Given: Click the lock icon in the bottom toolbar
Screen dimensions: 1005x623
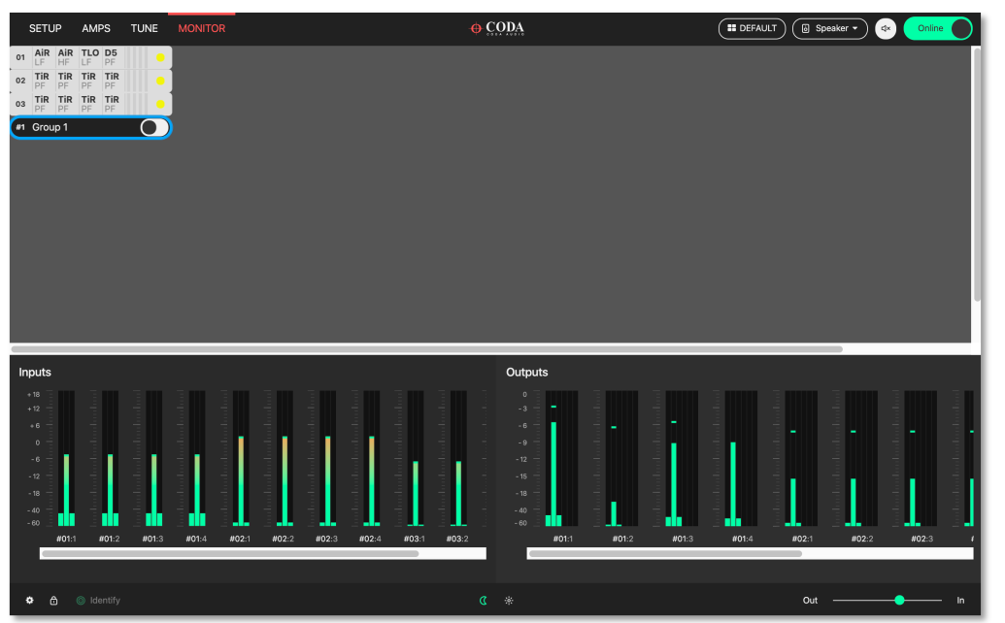Looking at the screenshot, I should point(53,600).
